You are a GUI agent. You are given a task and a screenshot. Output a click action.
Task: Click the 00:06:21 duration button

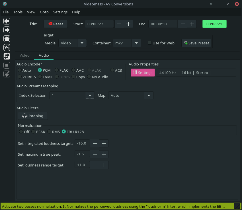point(214,24)
